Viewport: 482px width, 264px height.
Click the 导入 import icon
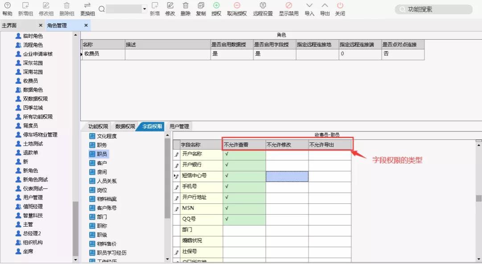click(309, 5)
